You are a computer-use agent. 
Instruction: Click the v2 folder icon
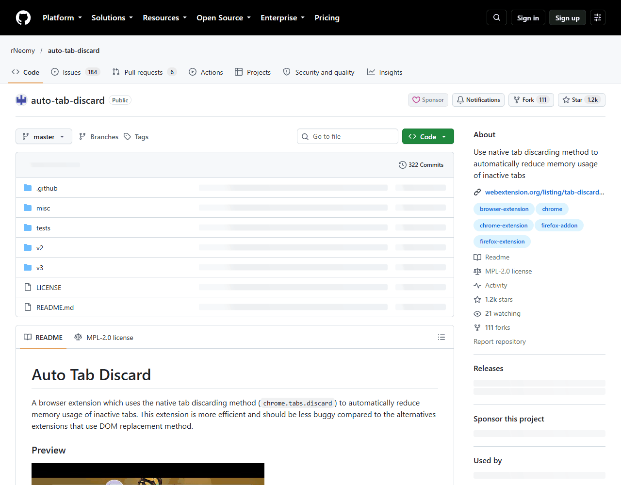click(x=28, y=247)
